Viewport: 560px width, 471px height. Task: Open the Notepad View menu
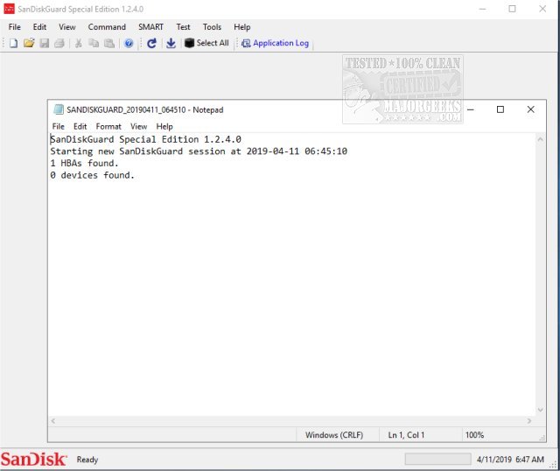click(x=138, y=126)
